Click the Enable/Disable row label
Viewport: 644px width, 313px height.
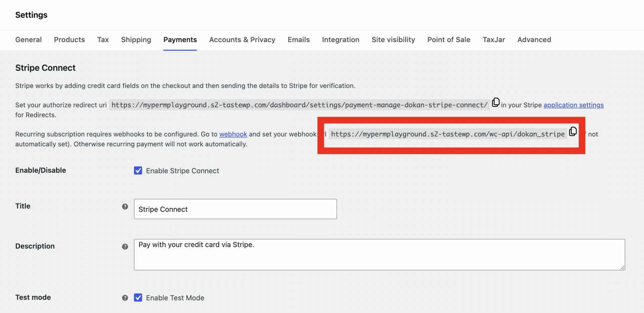tap(41, 170)
